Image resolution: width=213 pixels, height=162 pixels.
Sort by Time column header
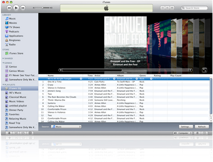(88, 76)
